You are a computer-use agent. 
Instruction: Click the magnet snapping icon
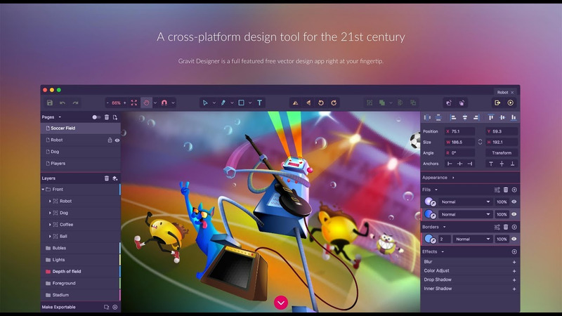point(164,103)
